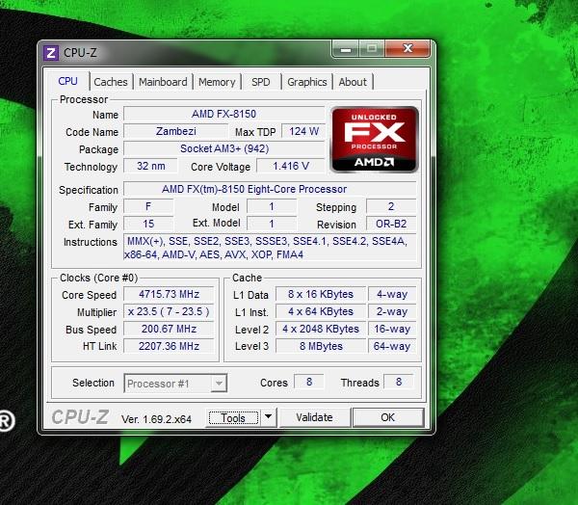This screenshot has width=578, height=505.
Task: Click the 4 x 64 KBytes L1 Inst. value
Action: [321, 311]
